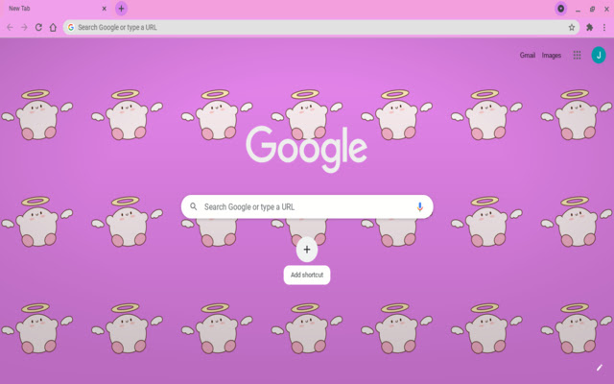Restore the browser window size
This screenshot has width=614, height=384.
(x=592, y=9)
